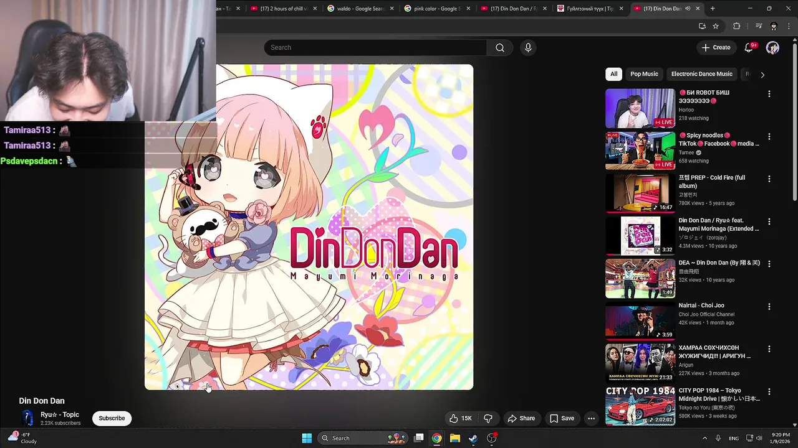Open the PREP - Cold Fire thumbnail
This screenshot has width=798, height=448.
640,193
